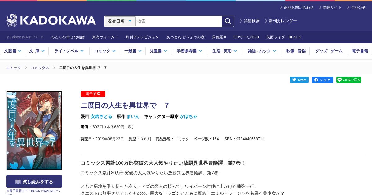The image size is (372, 195).
Task: Open 新刊カレンダー link
Action: click(x=281, y=21)
